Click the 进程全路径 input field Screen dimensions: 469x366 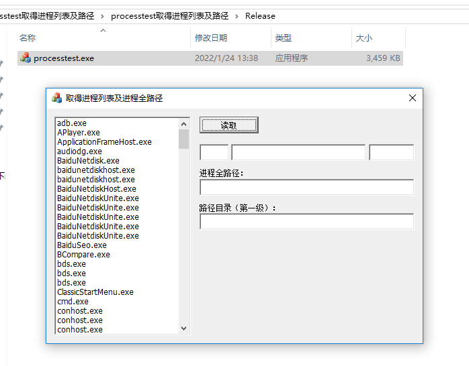(307, 187)
